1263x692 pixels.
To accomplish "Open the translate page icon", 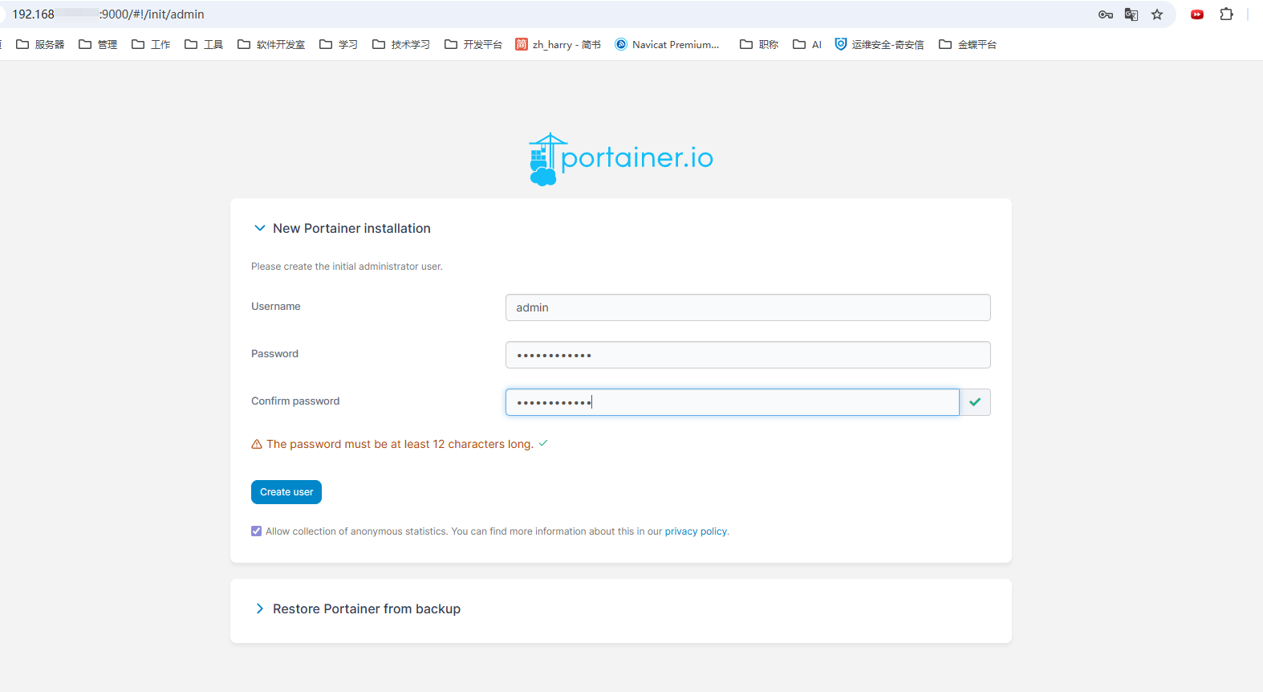I will click(1131, 14).
